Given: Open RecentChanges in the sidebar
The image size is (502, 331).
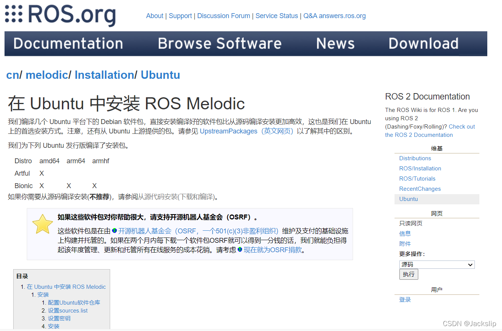Looking at the screenshot, I should (x=420, y=189).
